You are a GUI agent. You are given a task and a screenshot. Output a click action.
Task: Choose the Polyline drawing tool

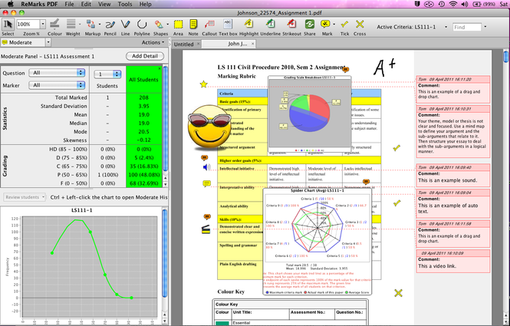tap(142, 28)
